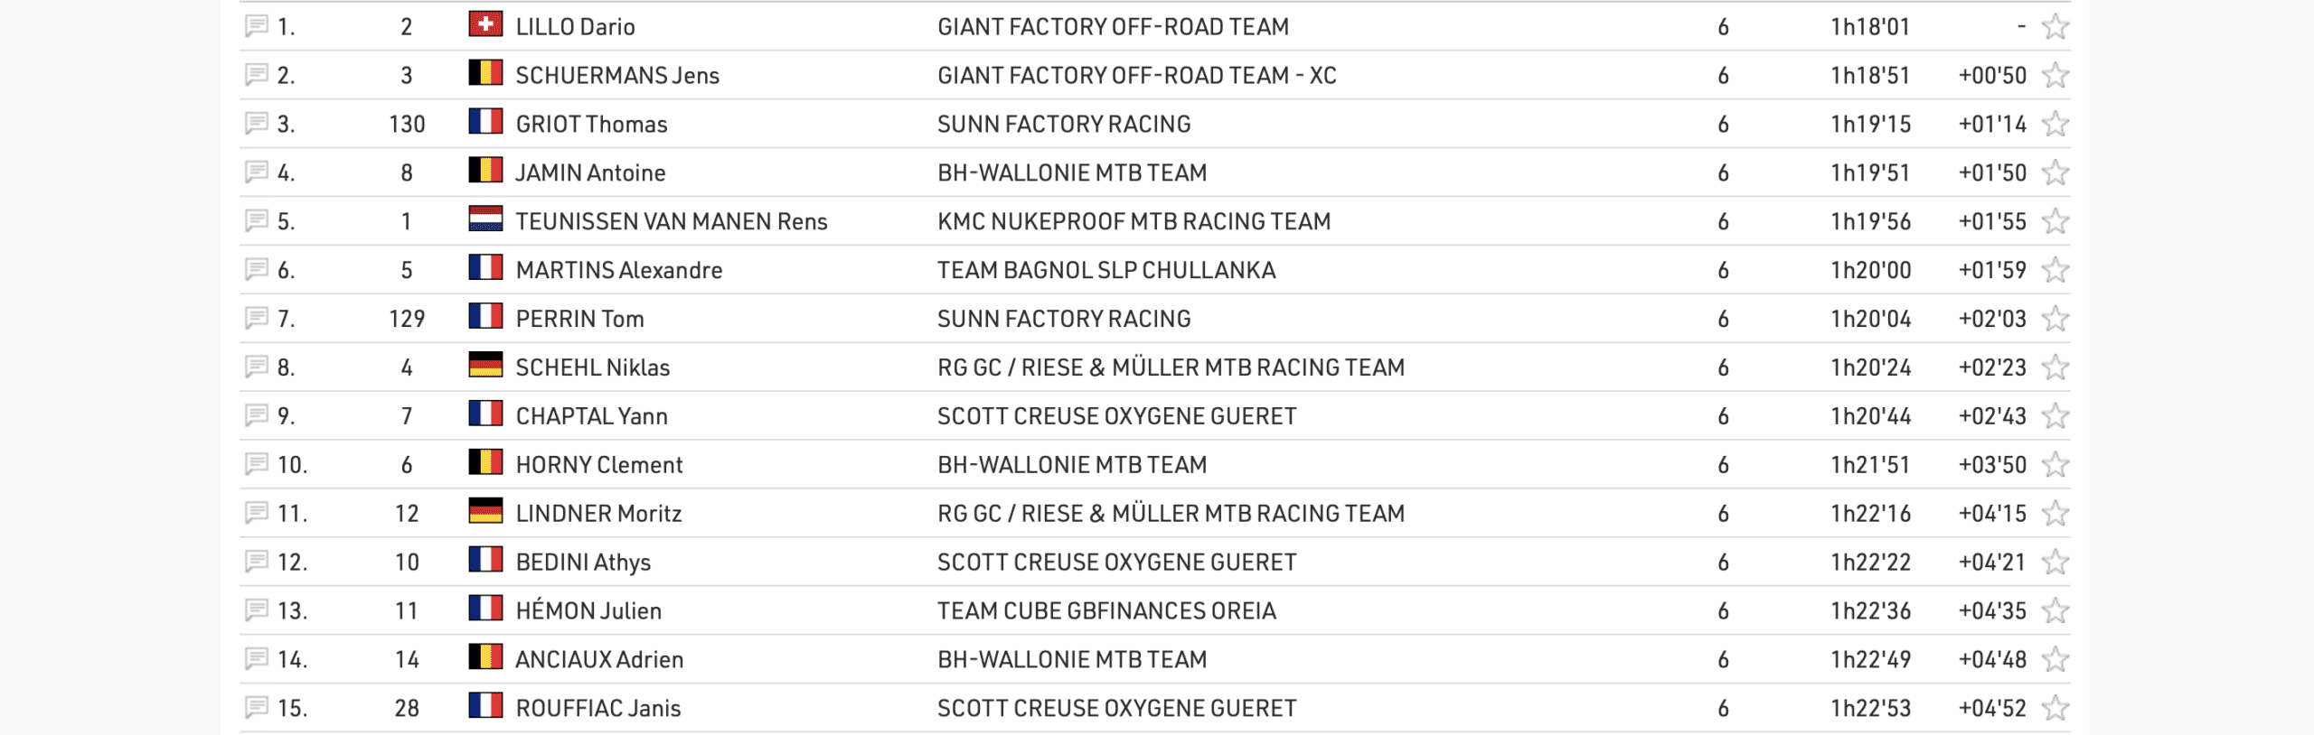
Task: Click German flag next to SCHEHL Niklas
Action: click(485, 366)
